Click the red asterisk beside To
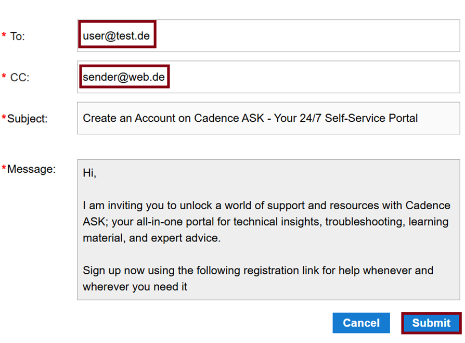The height and width of the screenshot is (343, 465). coord(4,35)
